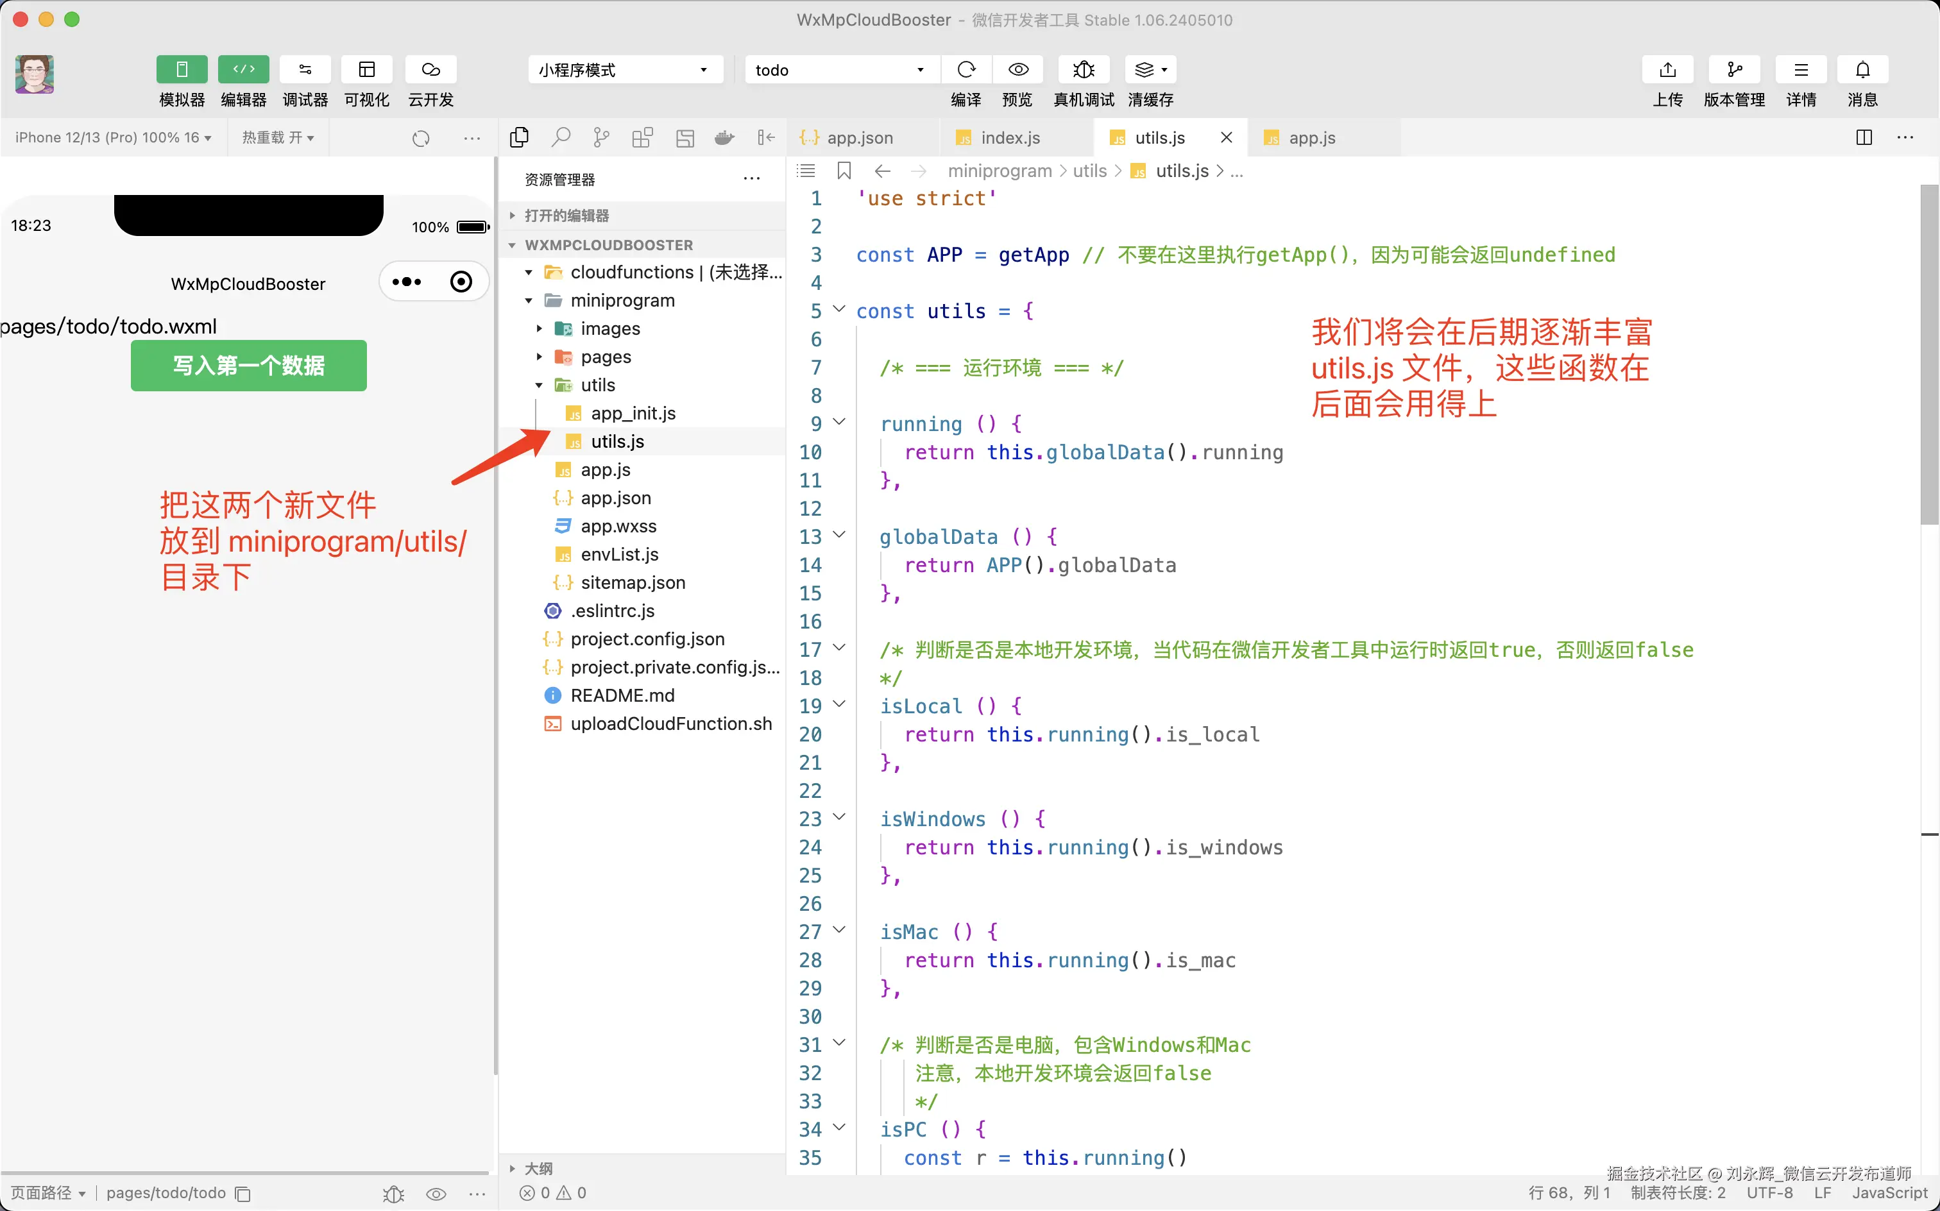Image resolution: width=1940 pixels, height=1211 pixels.
Task: Open cloud development icon
Action: pos(430,70)
